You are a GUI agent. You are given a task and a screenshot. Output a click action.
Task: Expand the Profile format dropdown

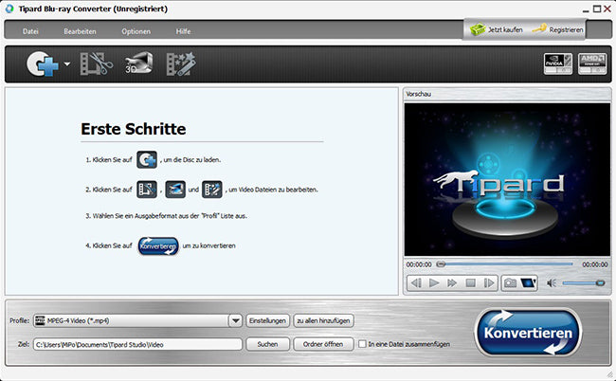[x=235, y=320]
